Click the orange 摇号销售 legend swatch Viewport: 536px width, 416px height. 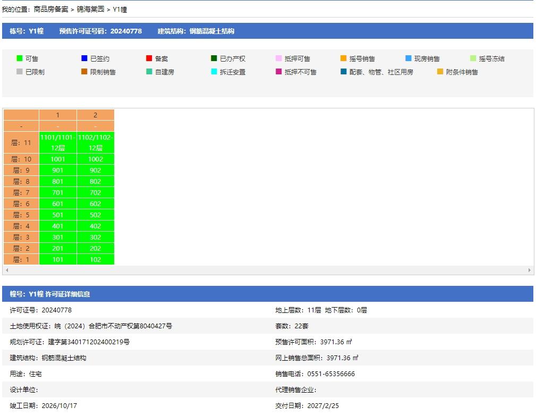(343, 58)
